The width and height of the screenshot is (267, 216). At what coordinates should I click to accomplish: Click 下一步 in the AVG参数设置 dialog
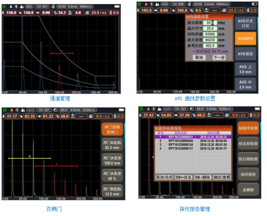(219, 57)
